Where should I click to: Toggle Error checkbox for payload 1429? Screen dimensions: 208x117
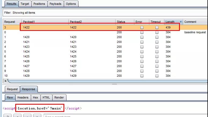[142, 76]
